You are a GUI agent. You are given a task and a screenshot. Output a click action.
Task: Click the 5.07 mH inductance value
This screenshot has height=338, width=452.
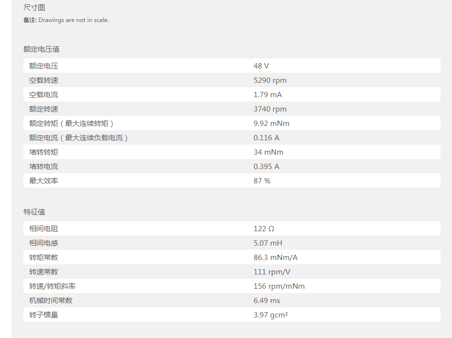(x=268, y=243)
